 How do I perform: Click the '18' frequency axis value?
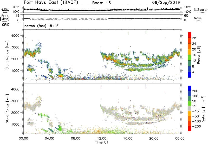[x=17, y=16]
